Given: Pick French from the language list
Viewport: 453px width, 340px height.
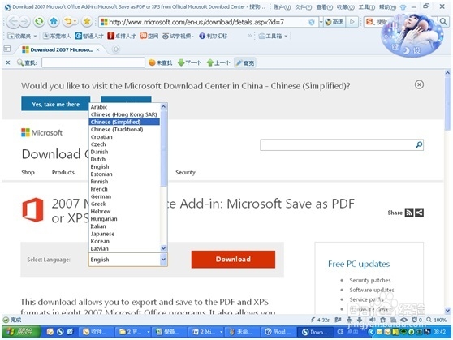Looking at the screenshot, I should coord(124,189).
